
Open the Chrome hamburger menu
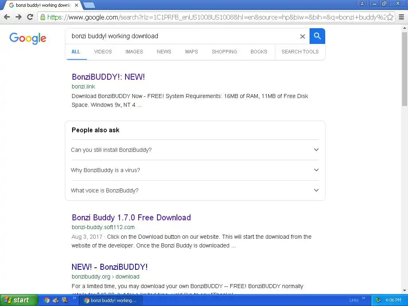tap(402, 17)
